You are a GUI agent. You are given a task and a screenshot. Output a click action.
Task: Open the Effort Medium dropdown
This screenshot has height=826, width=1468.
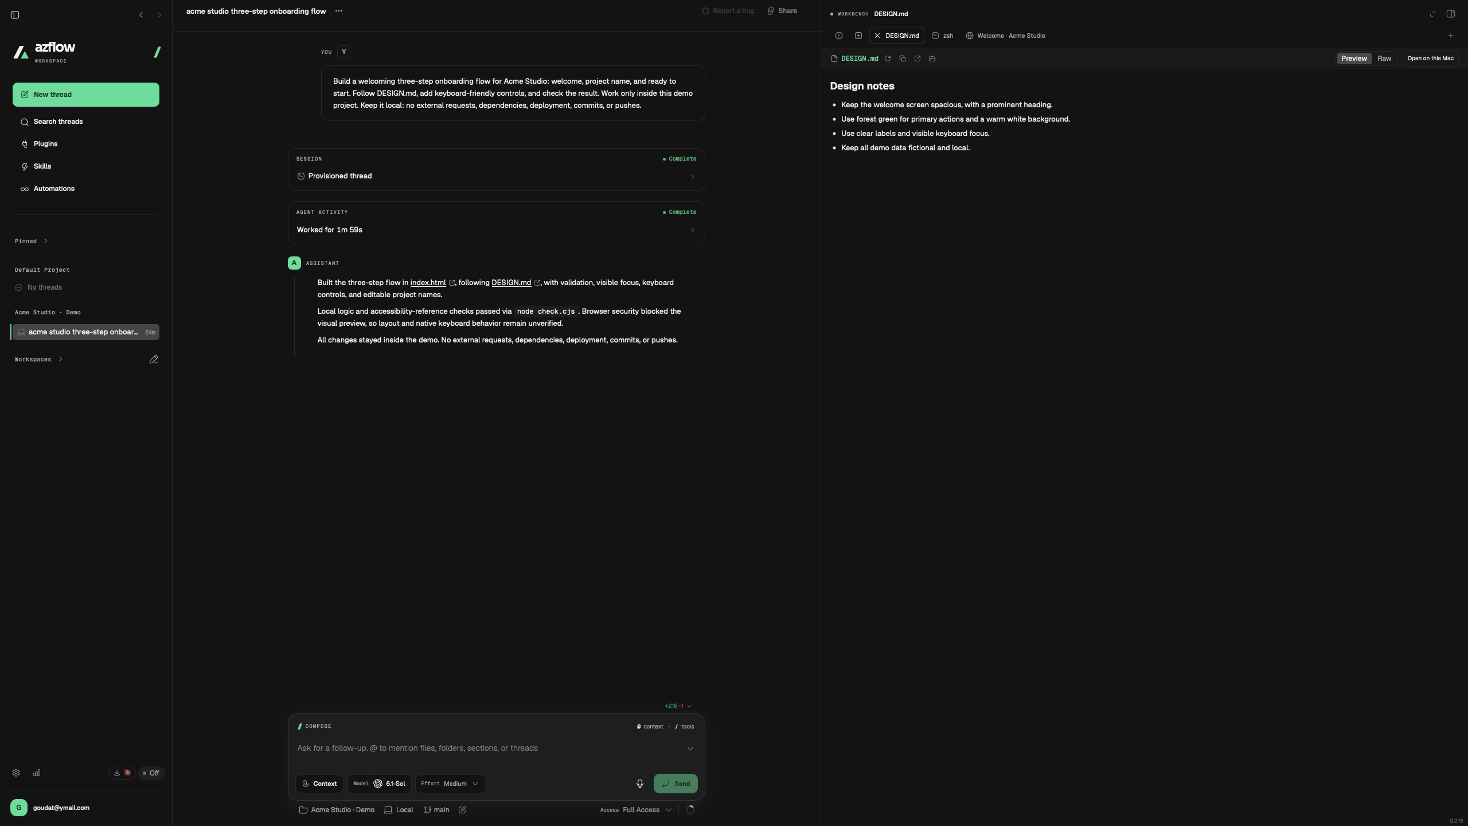click(450, 784)
